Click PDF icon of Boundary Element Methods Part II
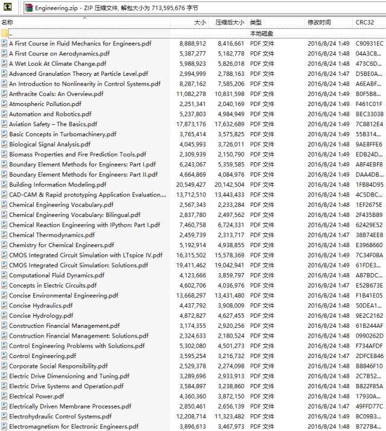Viewport: 386px width, 431px height. [4, 175]
